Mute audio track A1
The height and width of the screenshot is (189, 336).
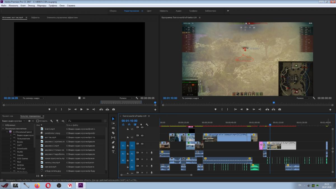coord(142,153)
